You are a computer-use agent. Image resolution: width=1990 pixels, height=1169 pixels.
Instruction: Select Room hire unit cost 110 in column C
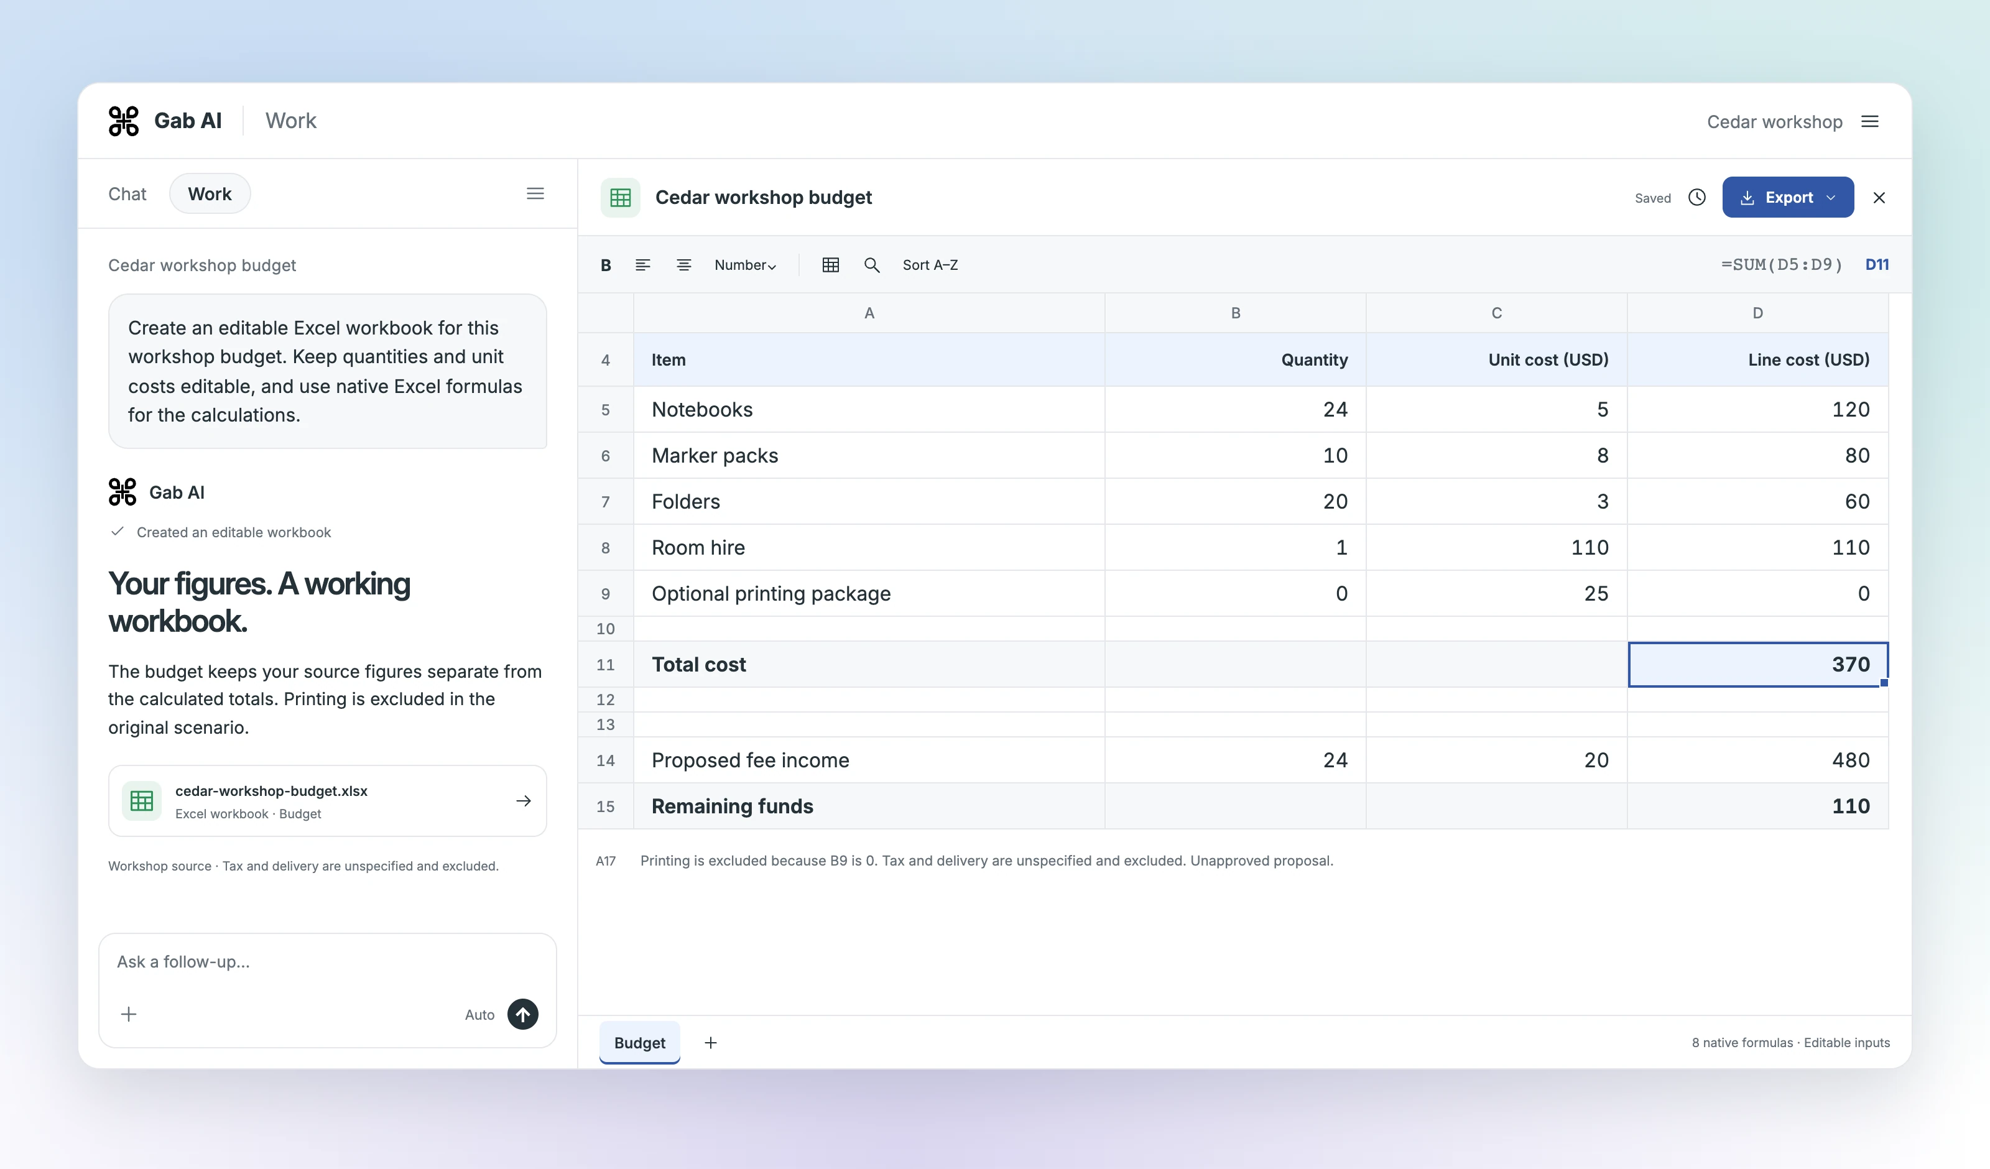pyautogui.click(x=1496, y=547)
